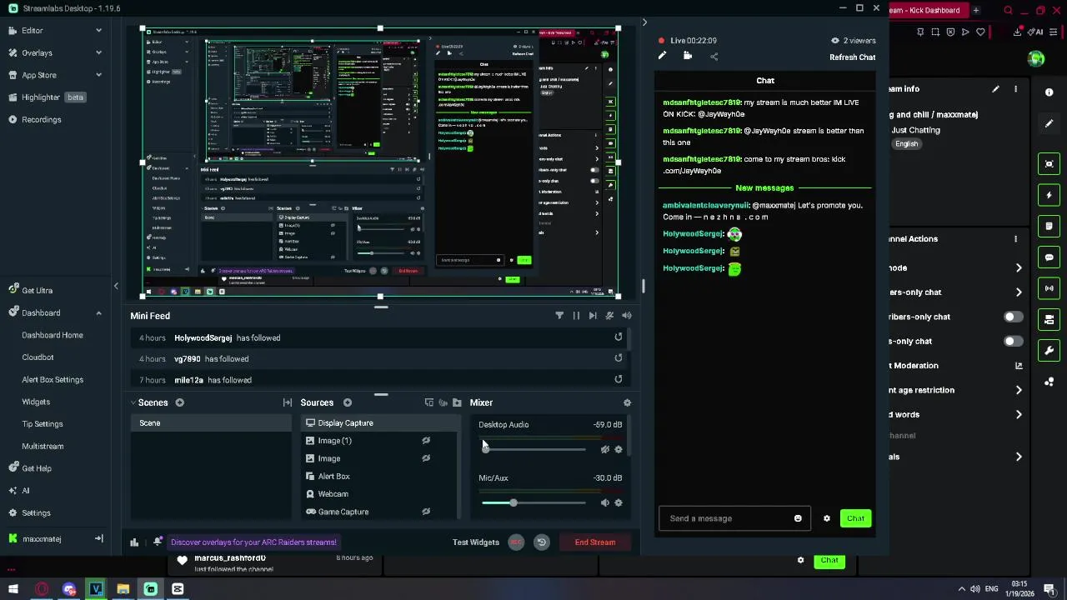Open chat settings gear in Streamlabs chat

point(827,518)
